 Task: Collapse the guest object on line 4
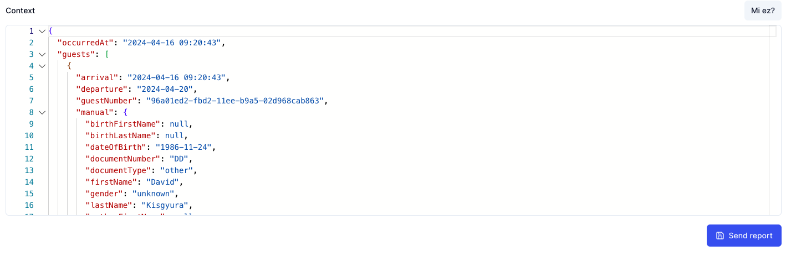pos(42,66)
